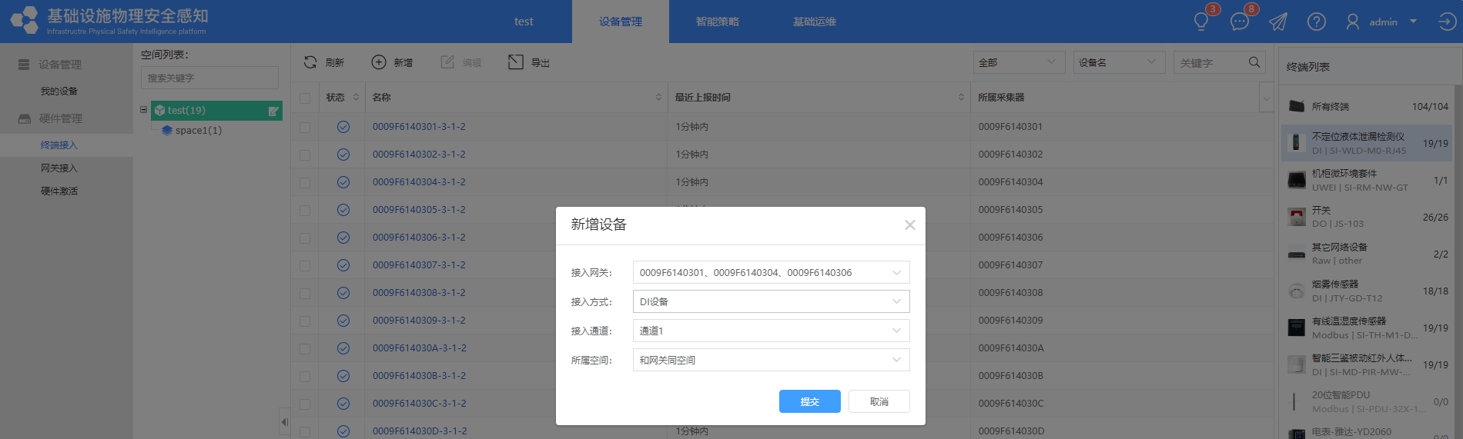Click the 取消 cancel button

point(879,401)
